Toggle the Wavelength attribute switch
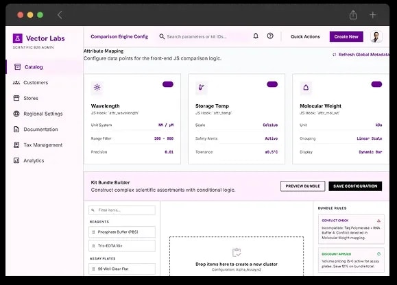The height and width of the screenshot is (285, 397). [168, 84]
